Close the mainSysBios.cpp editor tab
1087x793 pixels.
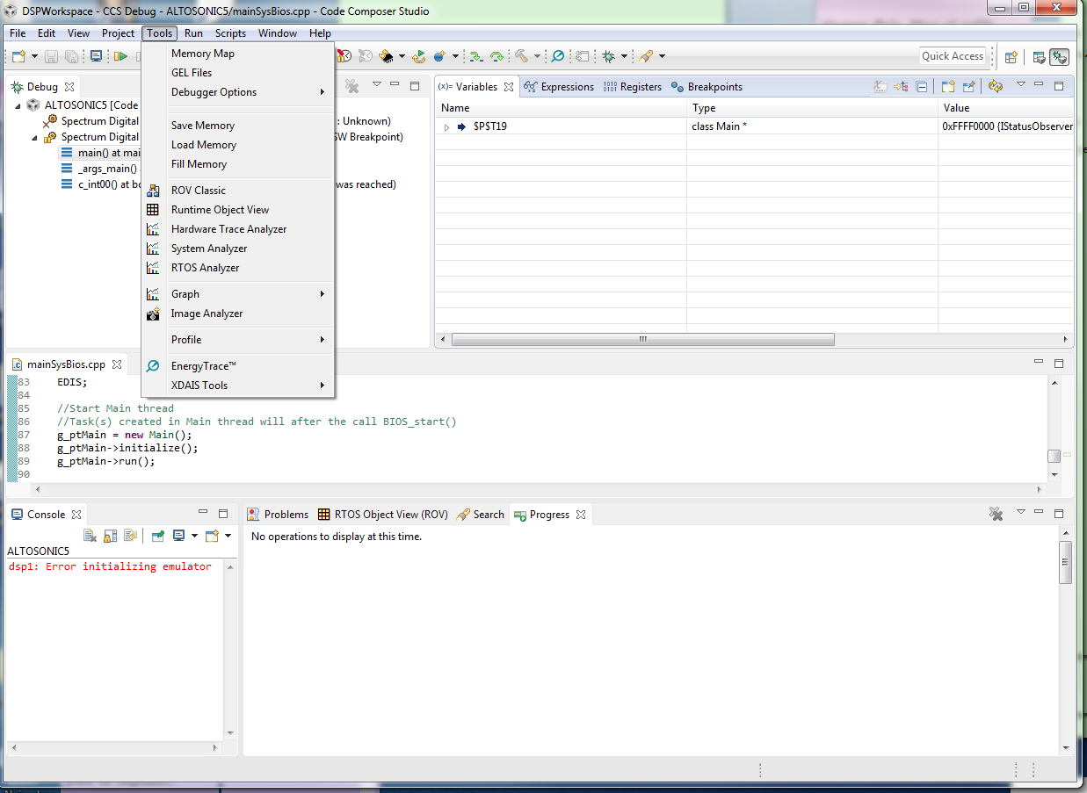click(x=117, y=364)
